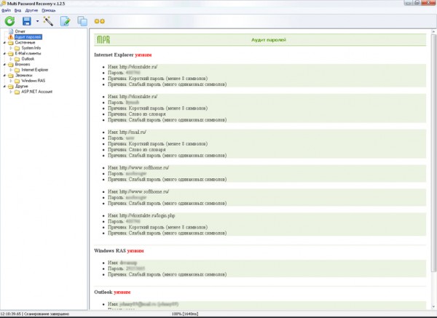Viewport: 437px width, 318px height.
Task: Click the ASP.NET Account folder icon
Action: (x=17, y=92)
